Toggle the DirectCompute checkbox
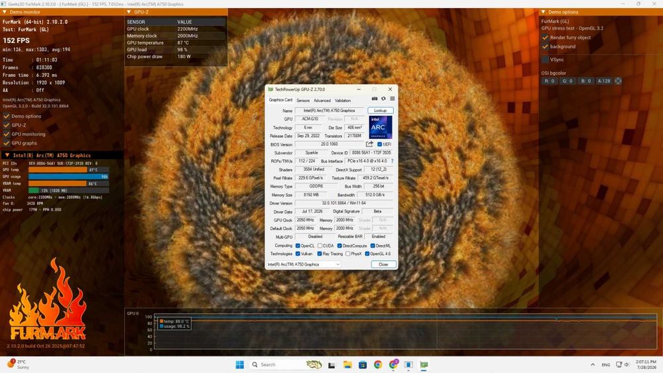Image resolution: width=663 pixels, height=373 pixels. click(339, 245)
